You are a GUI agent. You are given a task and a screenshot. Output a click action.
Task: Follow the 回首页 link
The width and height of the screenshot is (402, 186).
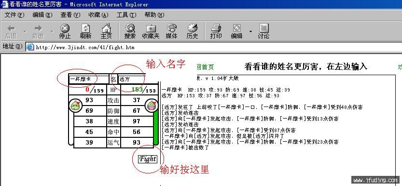[x=205, y=67]
